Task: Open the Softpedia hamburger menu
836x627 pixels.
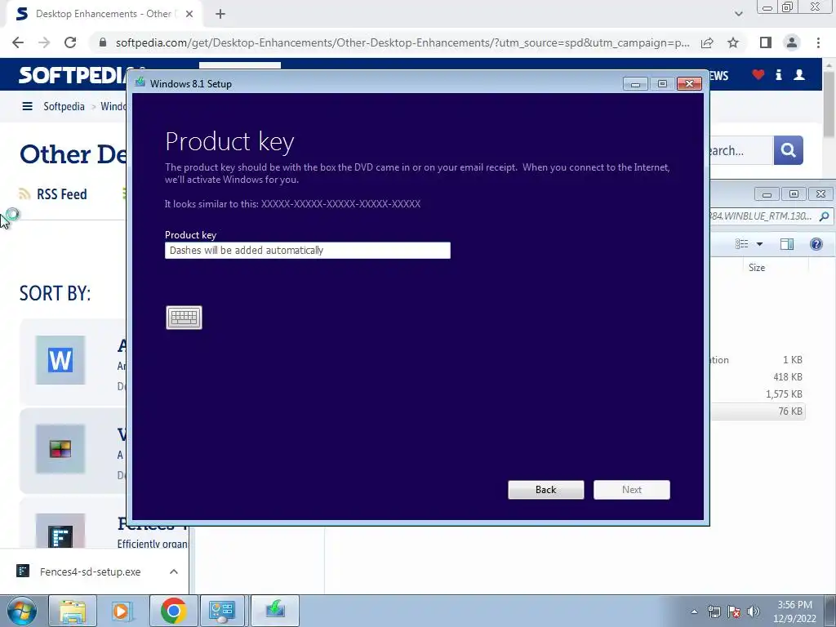Action: point(27,107)
